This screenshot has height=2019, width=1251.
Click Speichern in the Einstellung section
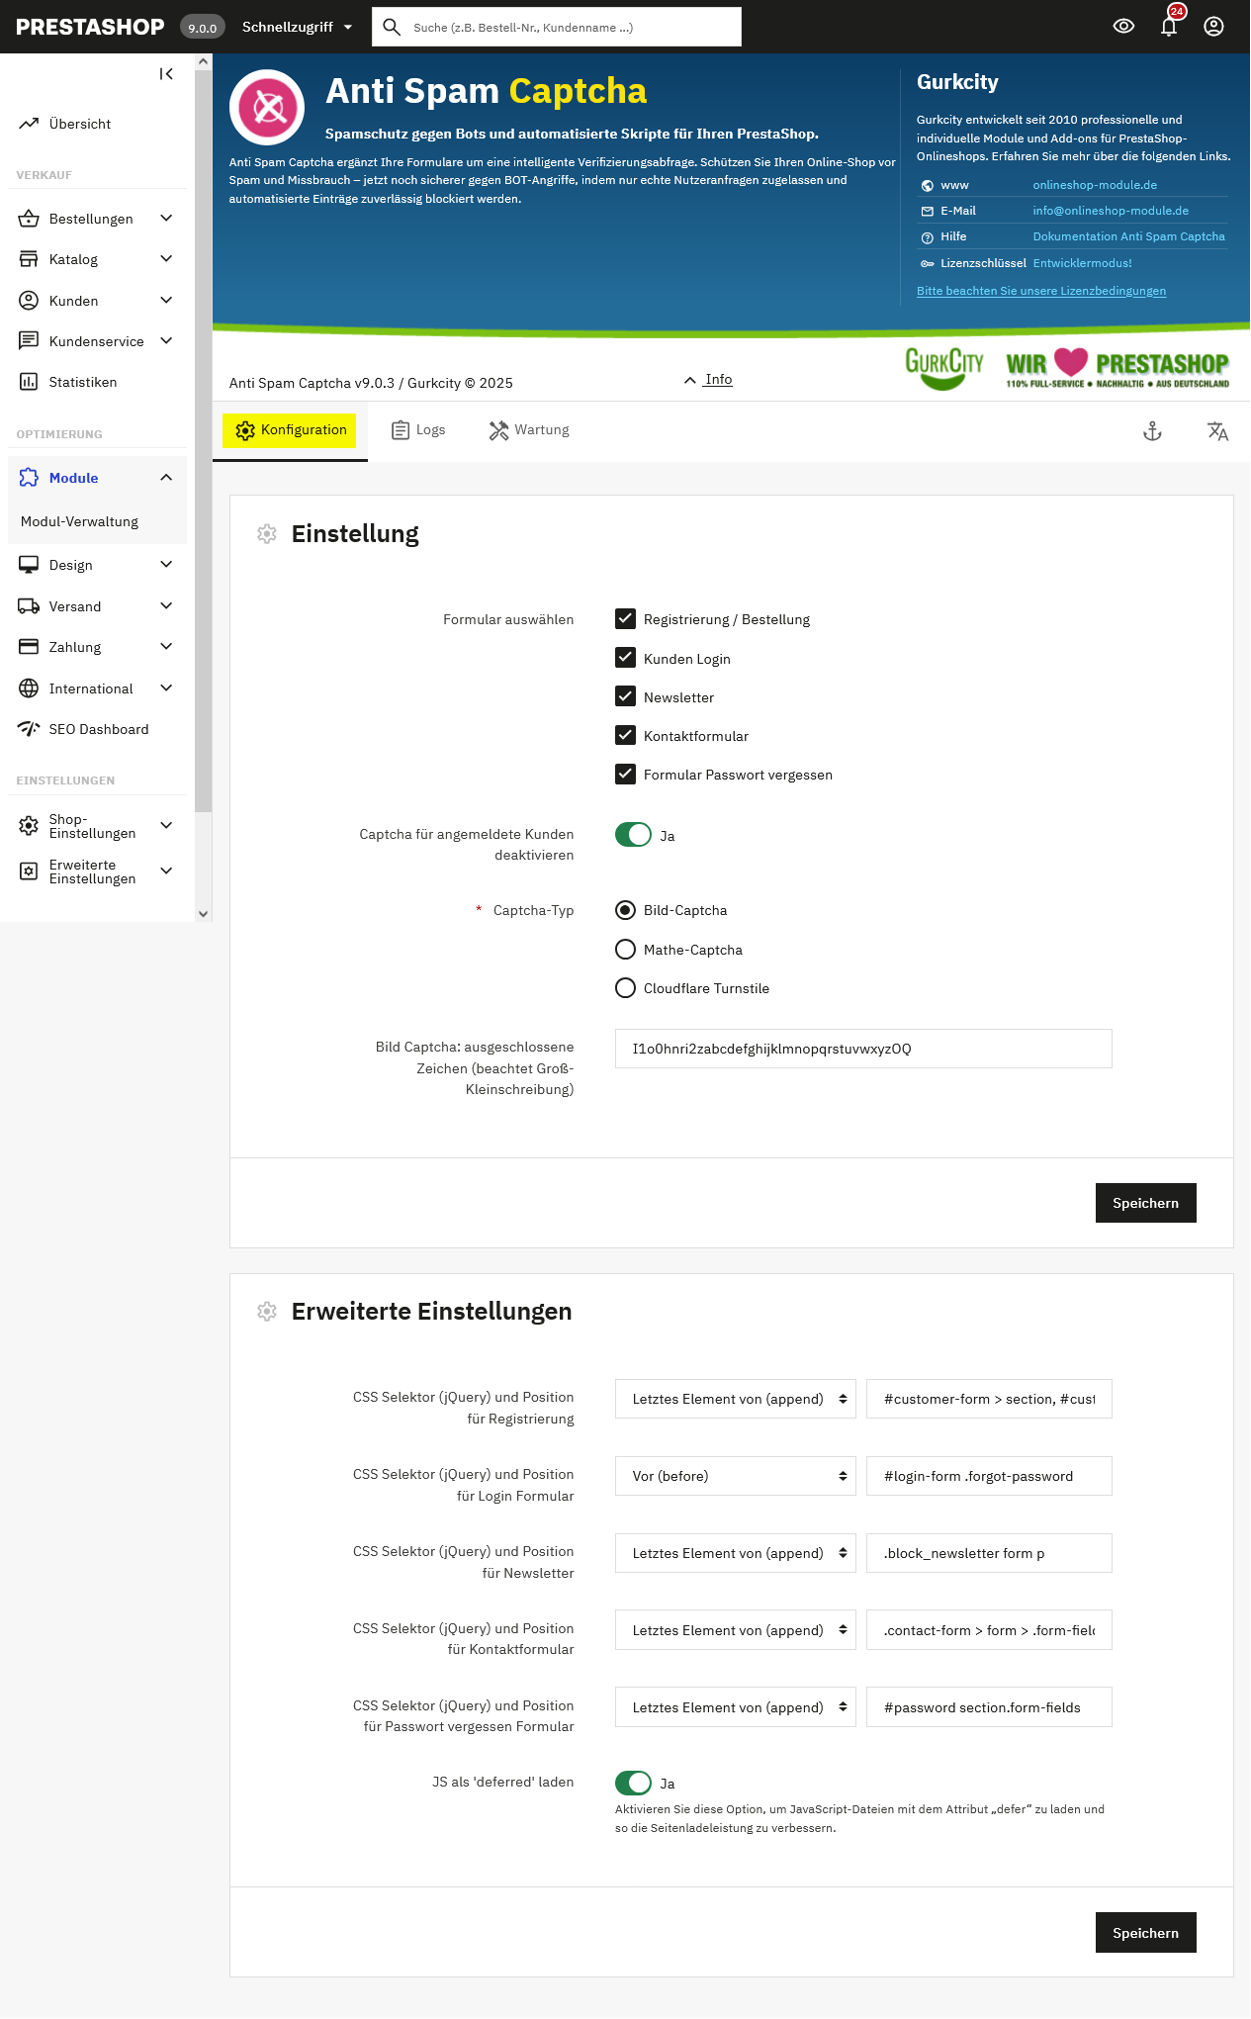1145,1203
